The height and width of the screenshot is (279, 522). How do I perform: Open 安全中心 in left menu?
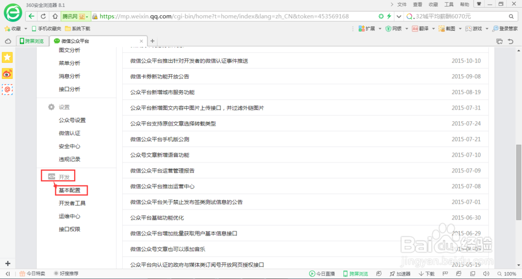click(69, 146)
